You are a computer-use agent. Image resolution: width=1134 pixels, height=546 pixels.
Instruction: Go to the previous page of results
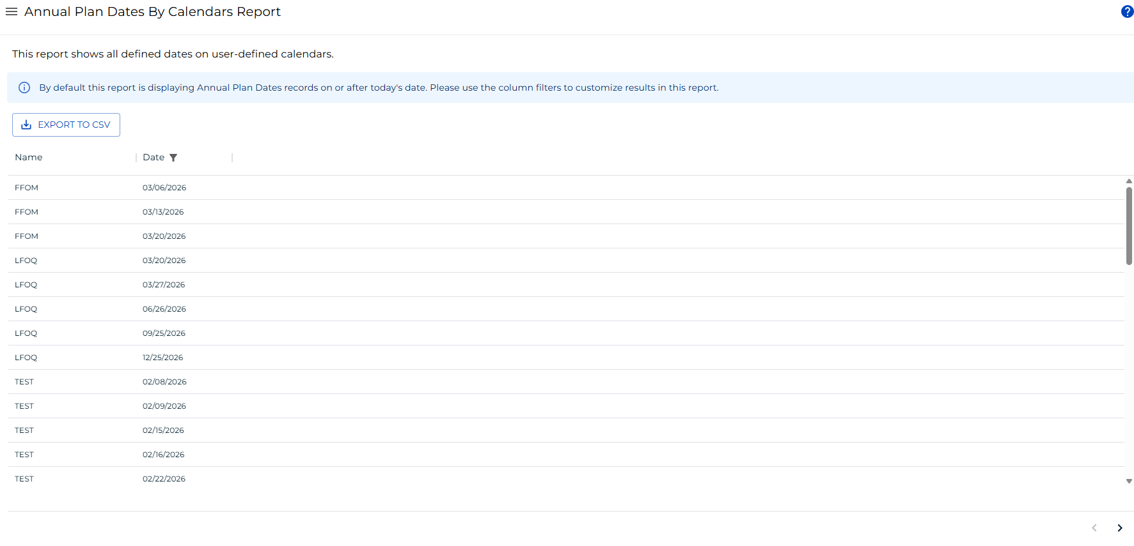(x=1094, y=527)
